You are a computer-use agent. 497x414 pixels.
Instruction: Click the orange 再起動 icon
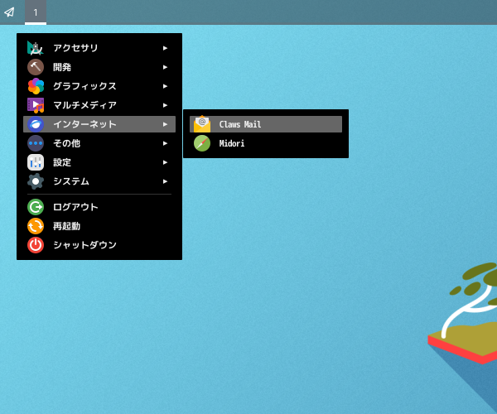[x=36, y=226]
